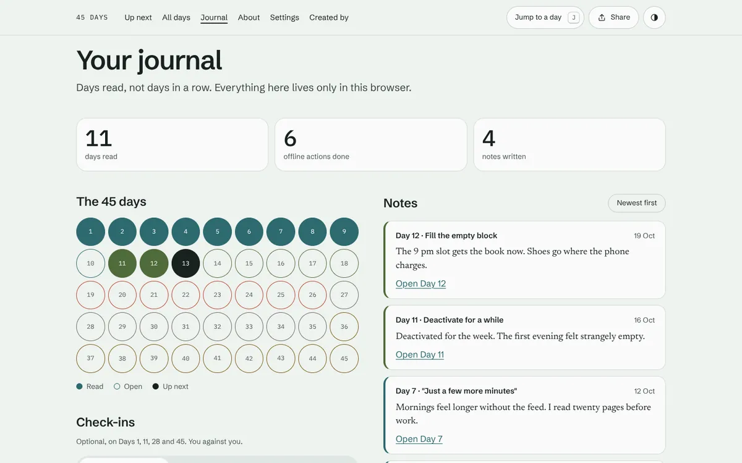742x463 pixels.
Task: Open the All days page
Action: click(x=176, y=17)
